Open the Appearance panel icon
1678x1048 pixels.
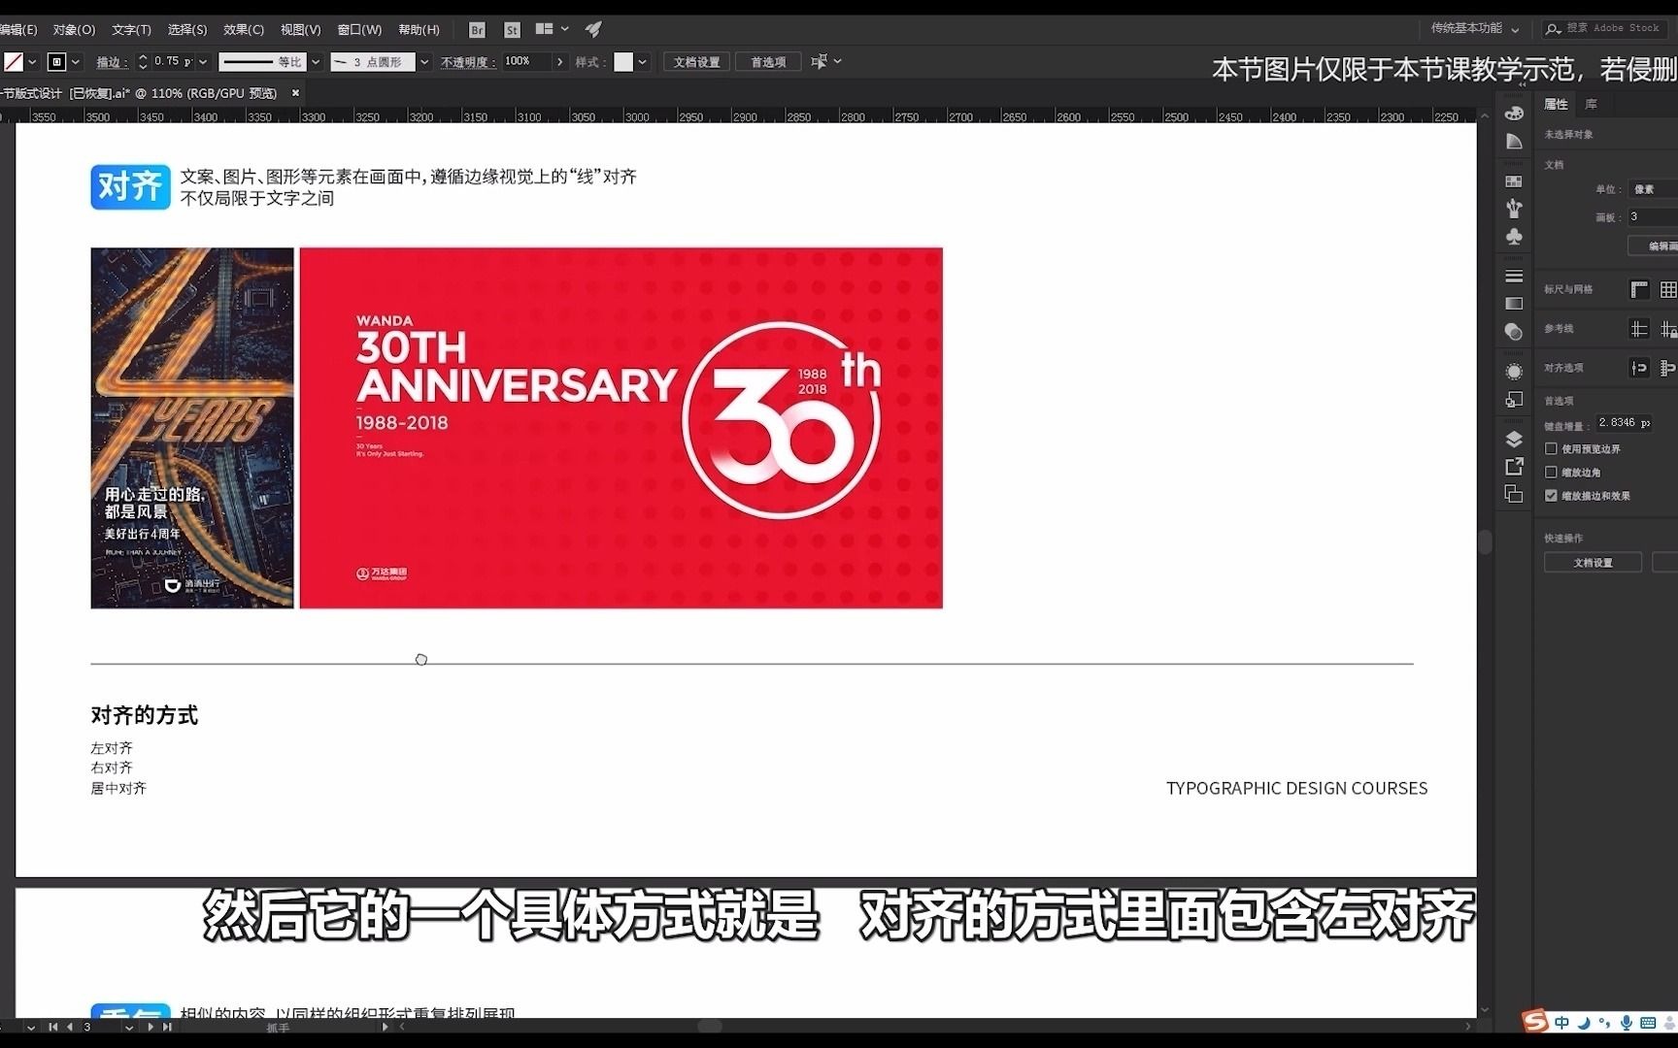click(x=1513, y=372)
